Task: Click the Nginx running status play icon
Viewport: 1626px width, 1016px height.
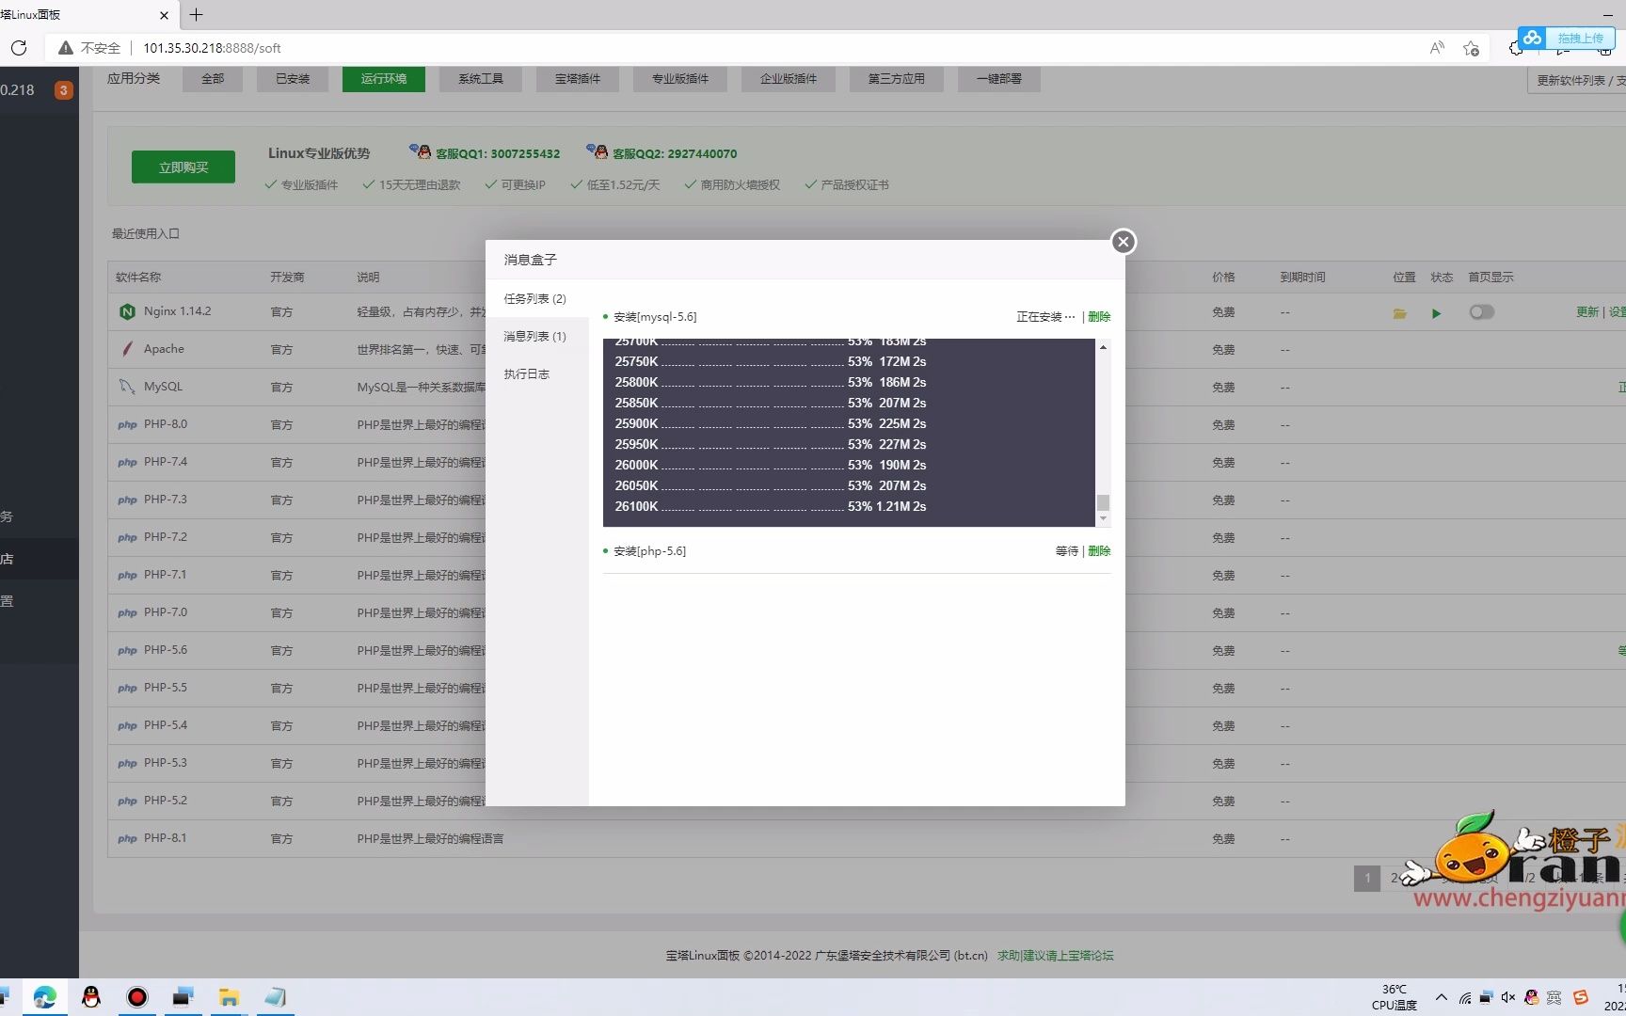Action: coord(1437,313)
